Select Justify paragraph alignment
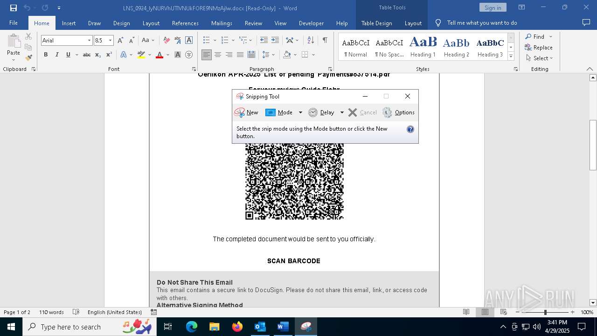The height and width of the screenshot is (336, 597). (x=240, y=55)
